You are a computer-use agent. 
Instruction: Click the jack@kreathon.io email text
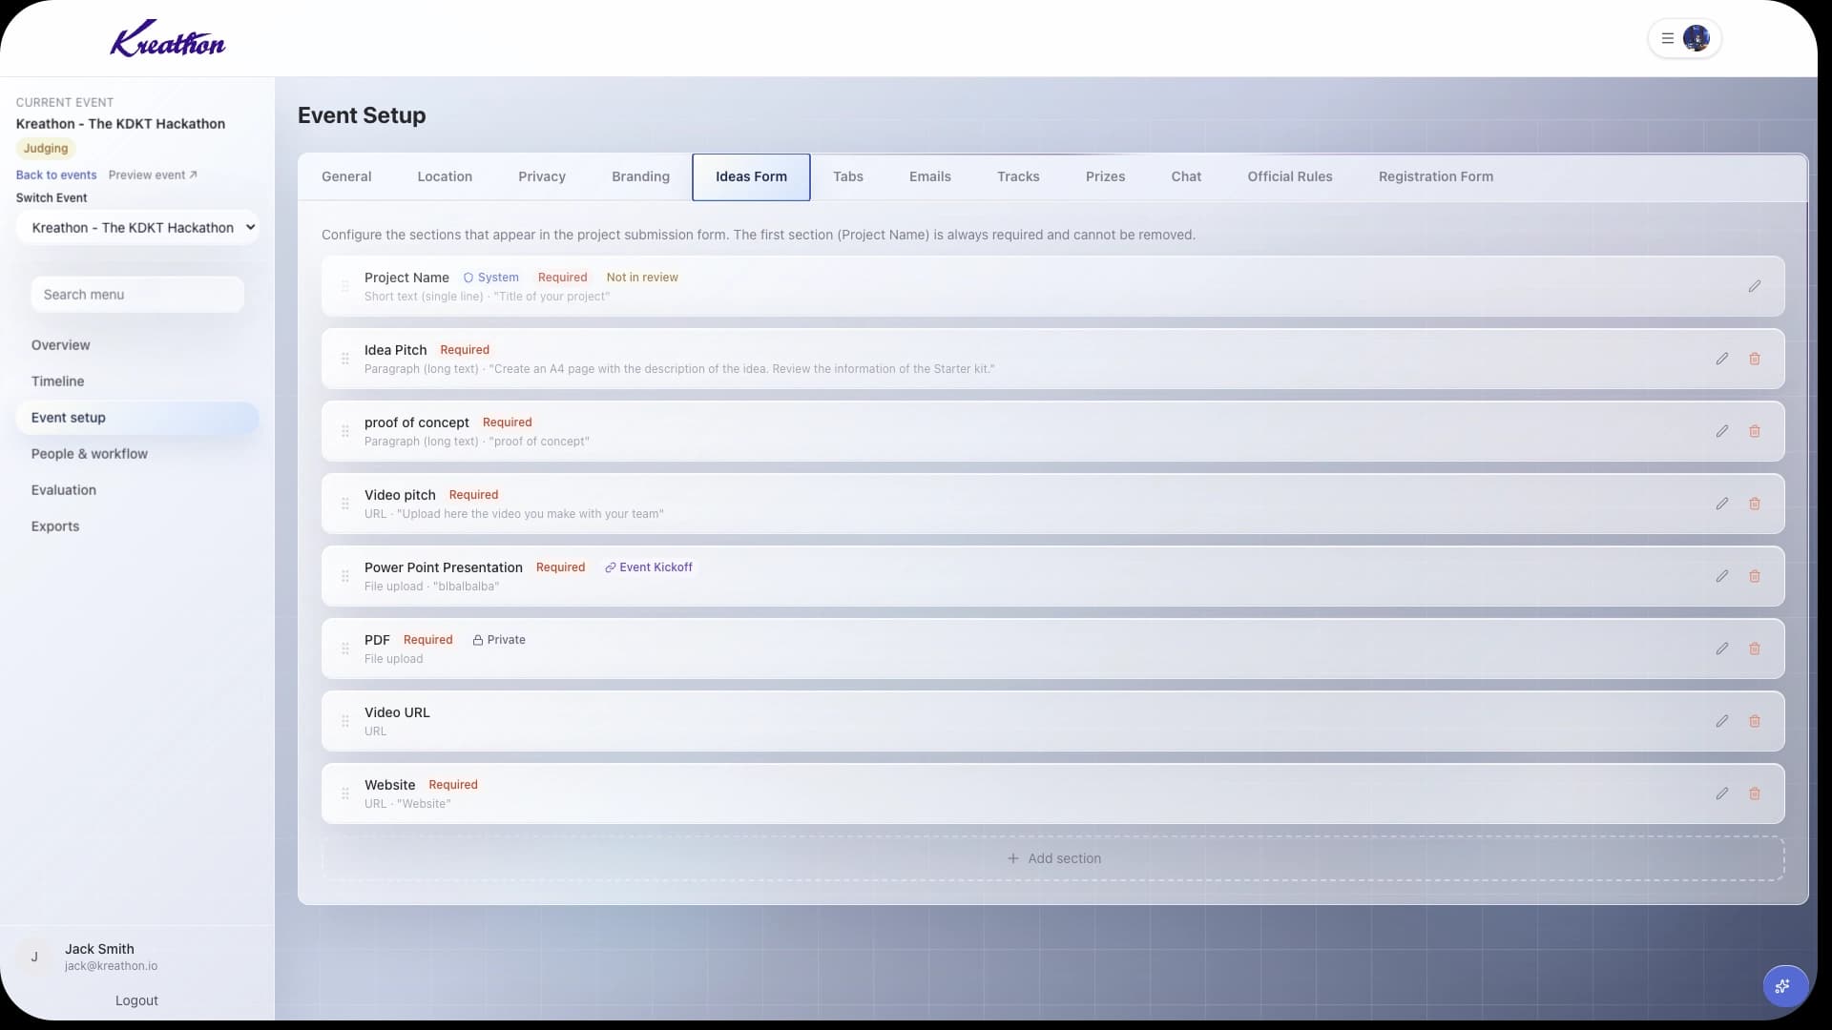[111, 966]
